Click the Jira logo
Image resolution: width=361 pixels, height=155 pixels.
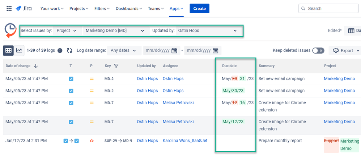[x=24, y=9]
